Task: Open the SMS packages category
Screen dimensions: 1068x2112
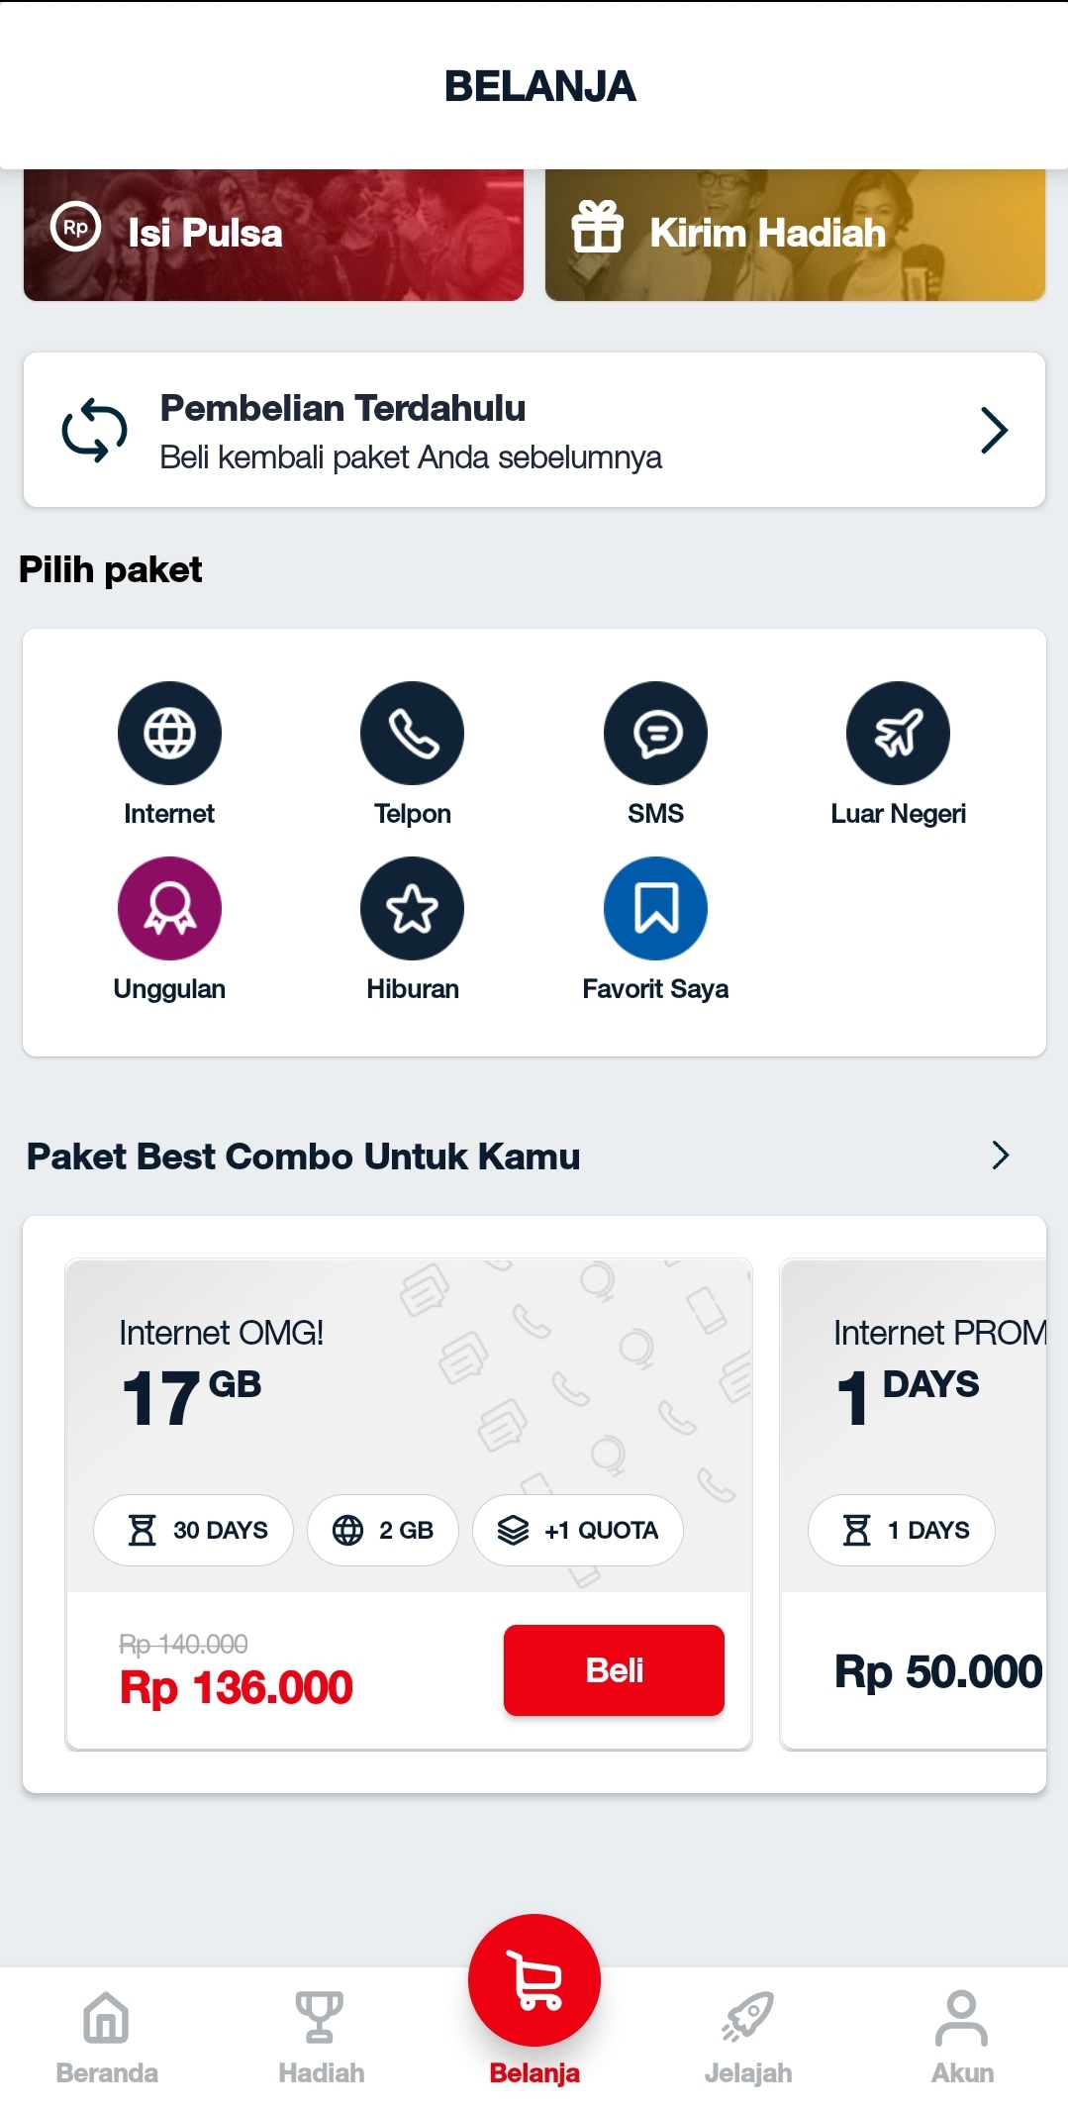Action: click(x=655, y=733)
